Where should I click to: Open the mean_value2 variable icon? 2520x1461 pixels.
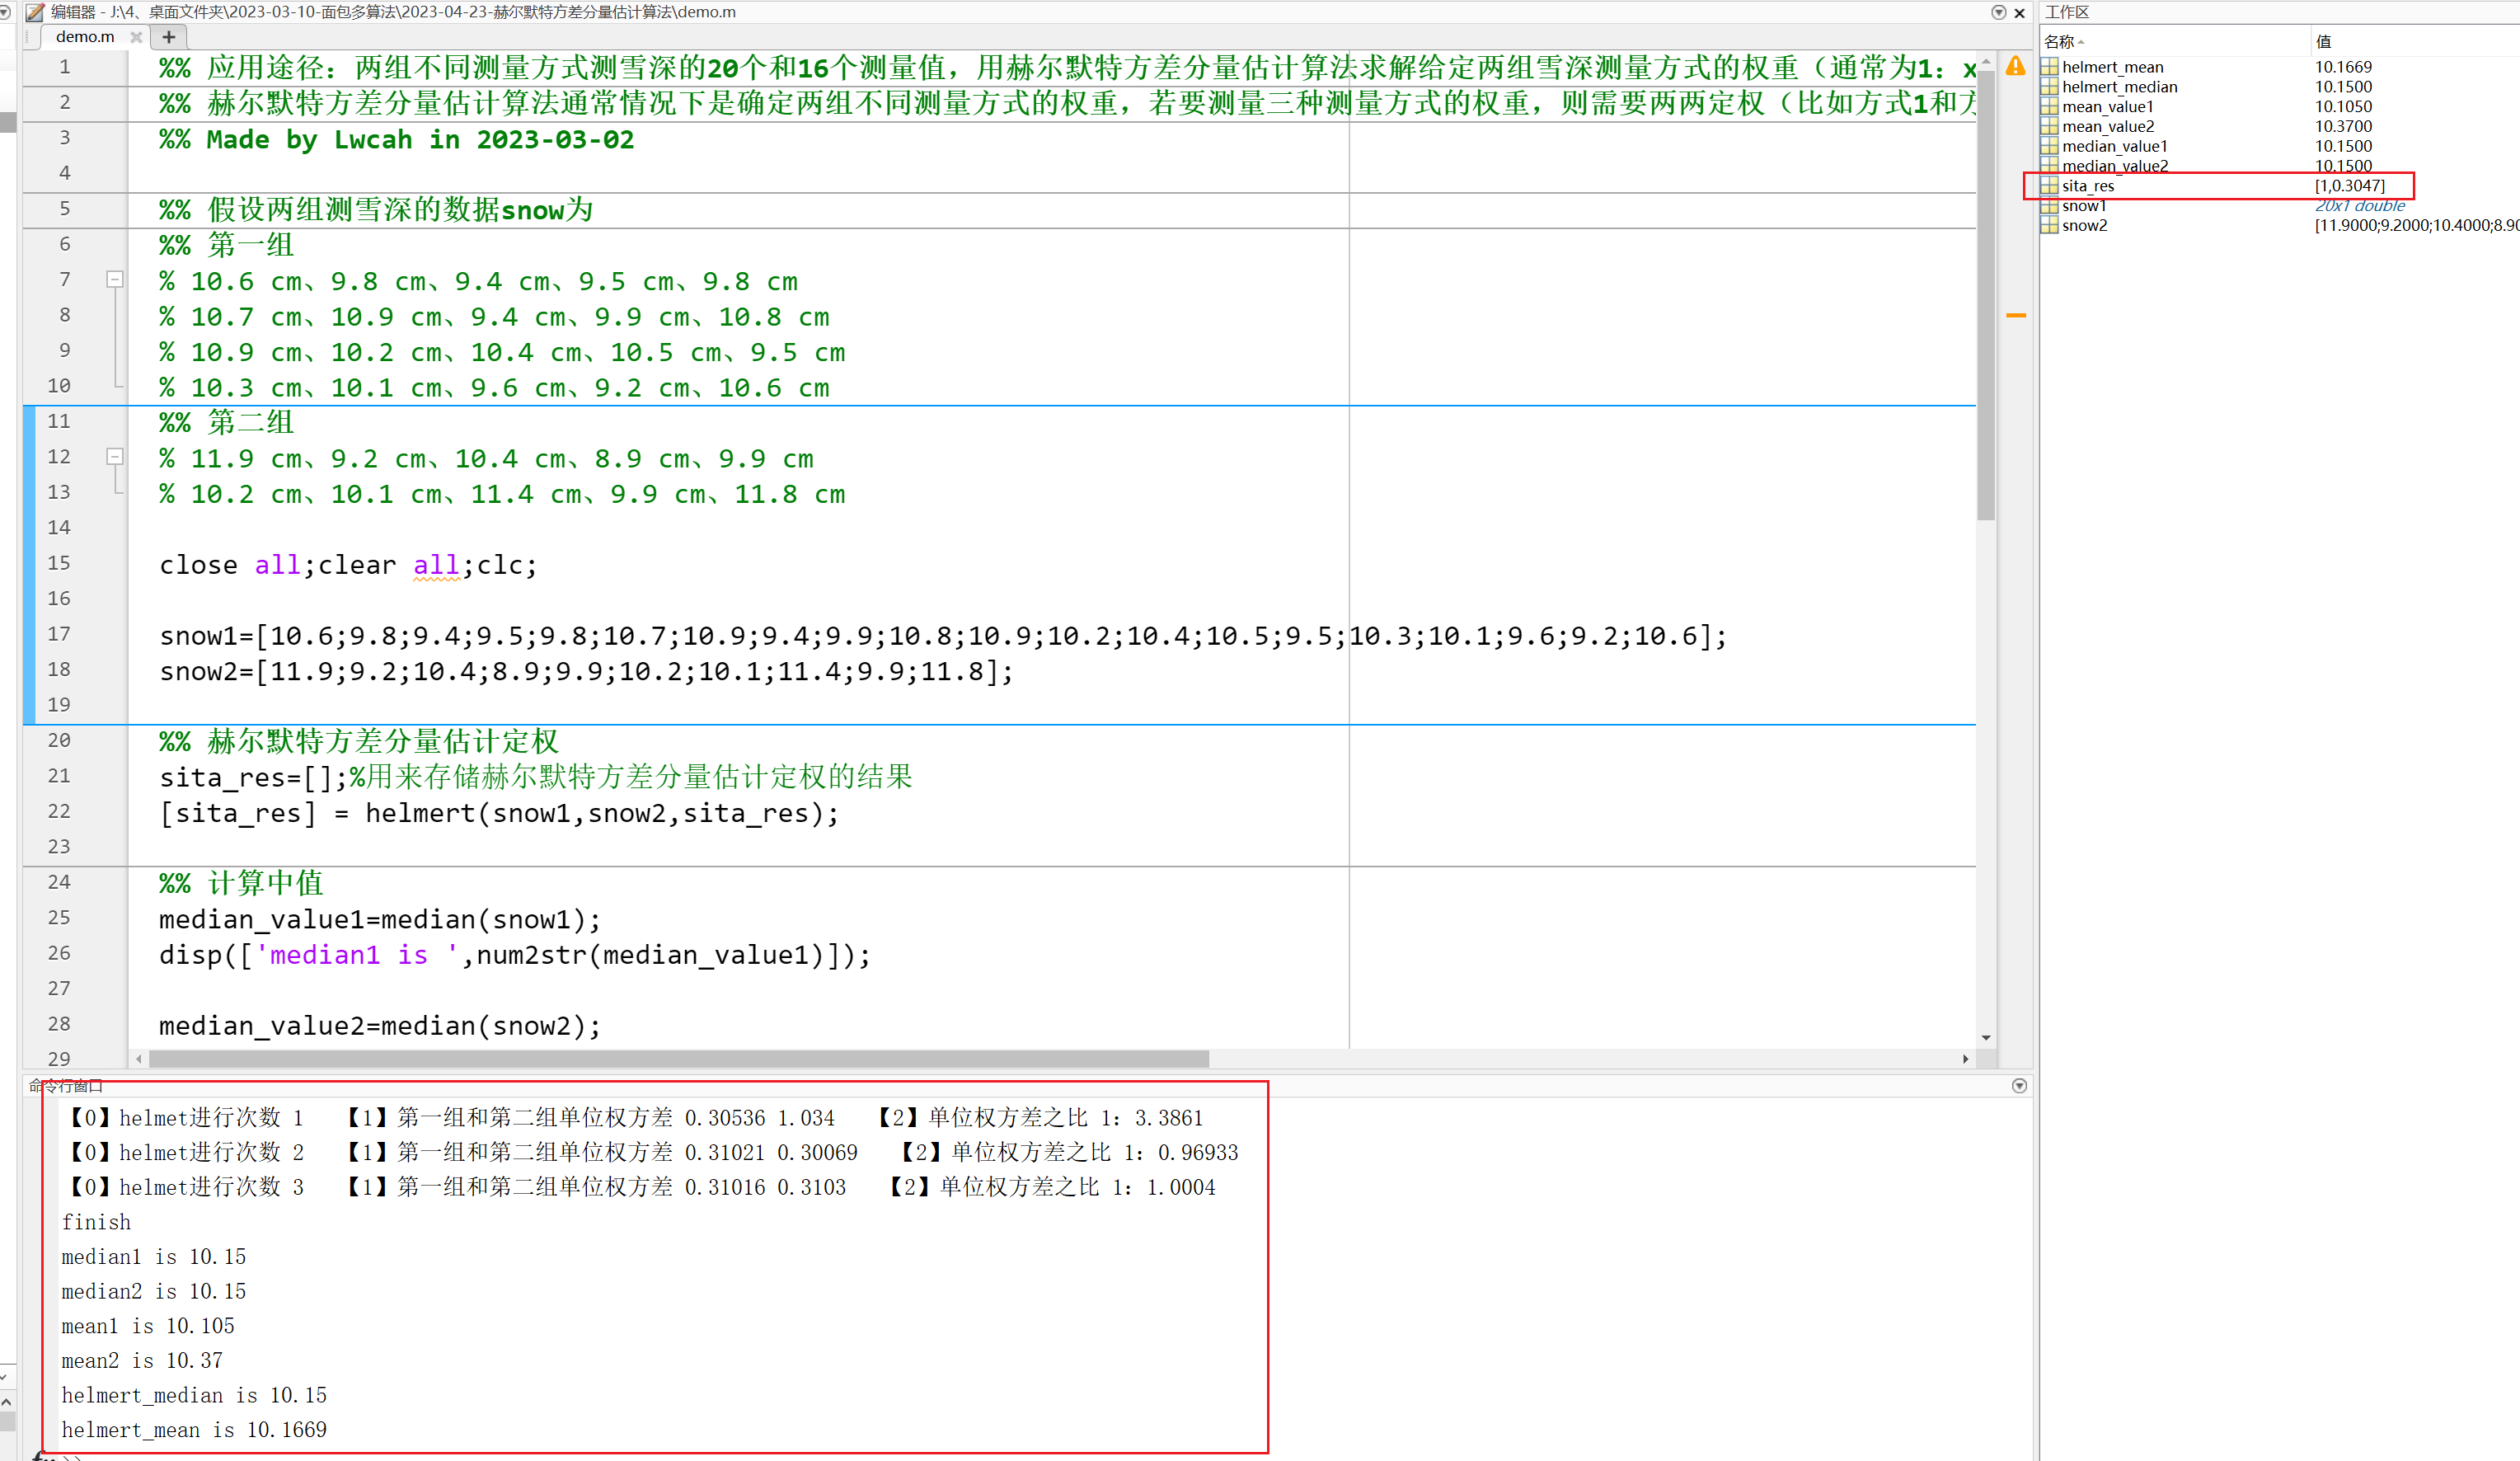tap(2050, 126)
